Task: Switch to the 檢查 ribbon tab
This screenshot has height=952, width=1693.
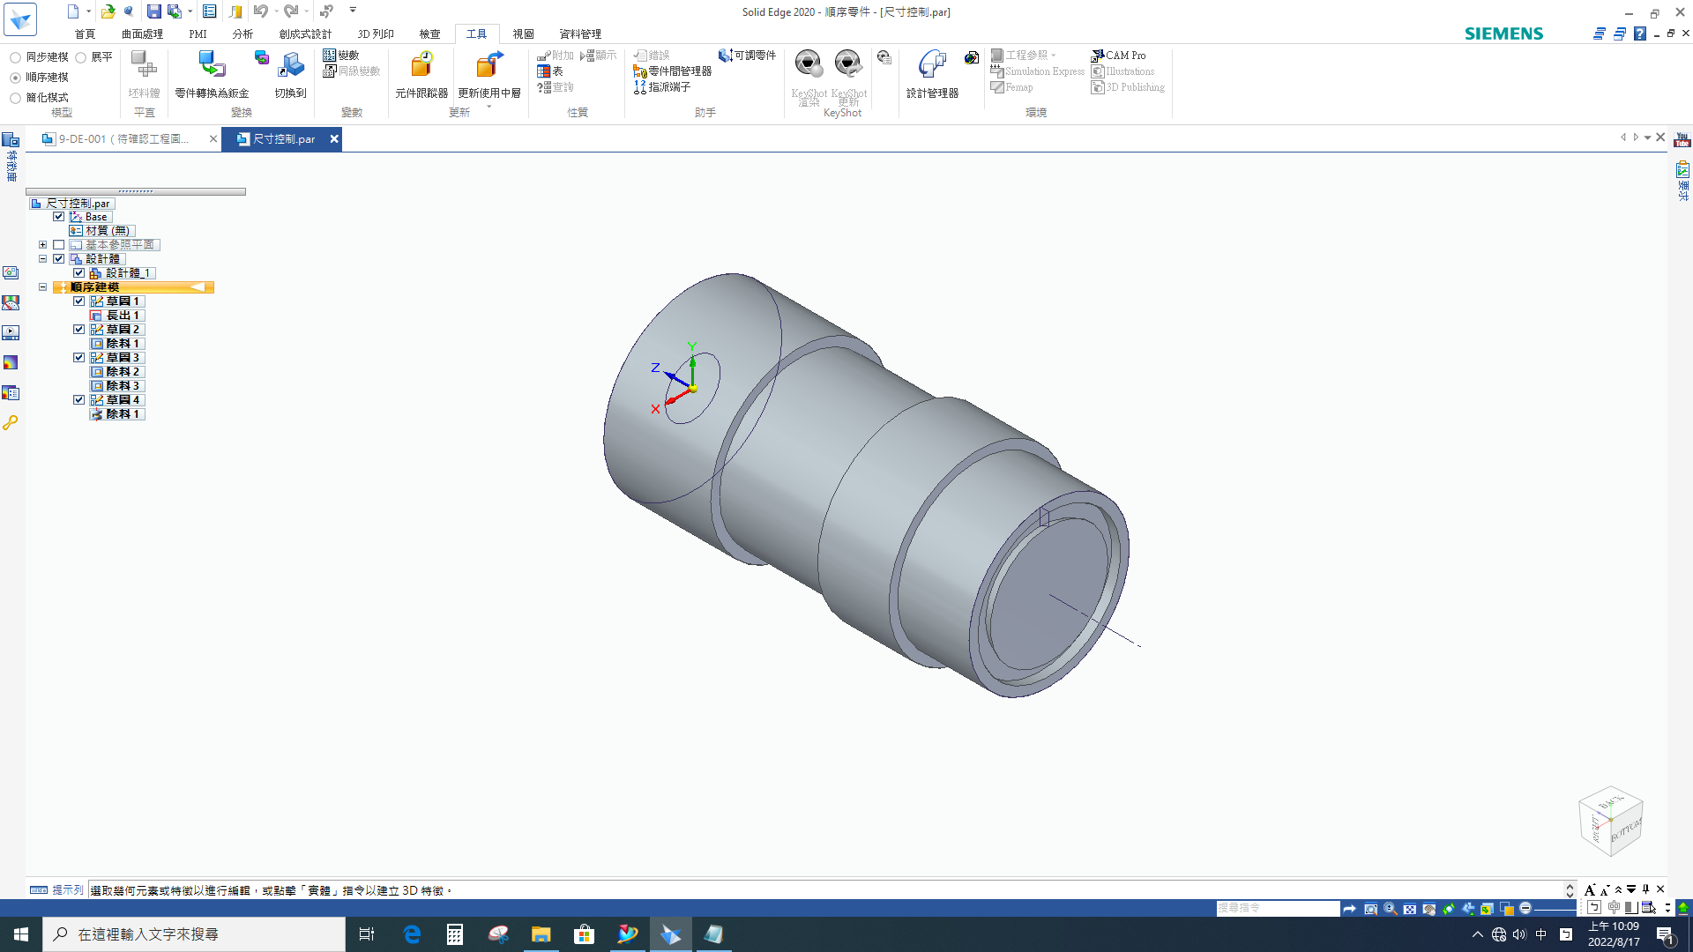Action: click(x=429, y=33)
